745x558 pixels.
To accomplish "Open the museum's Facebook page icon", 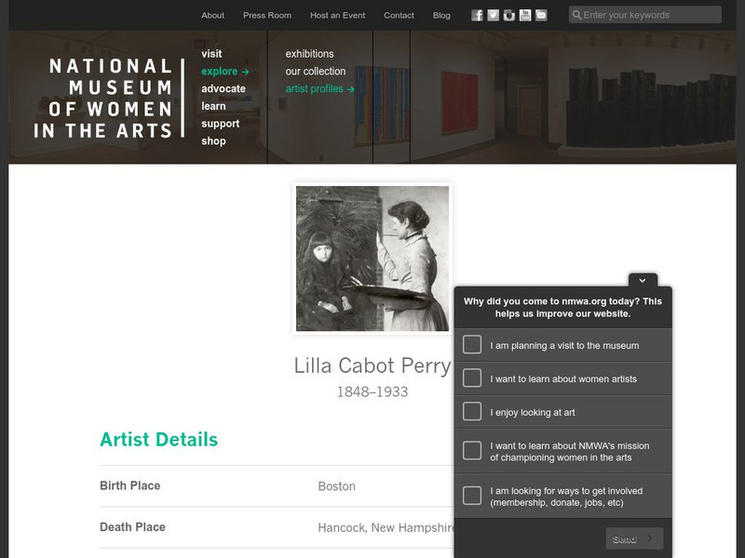I will click(478, 15).
